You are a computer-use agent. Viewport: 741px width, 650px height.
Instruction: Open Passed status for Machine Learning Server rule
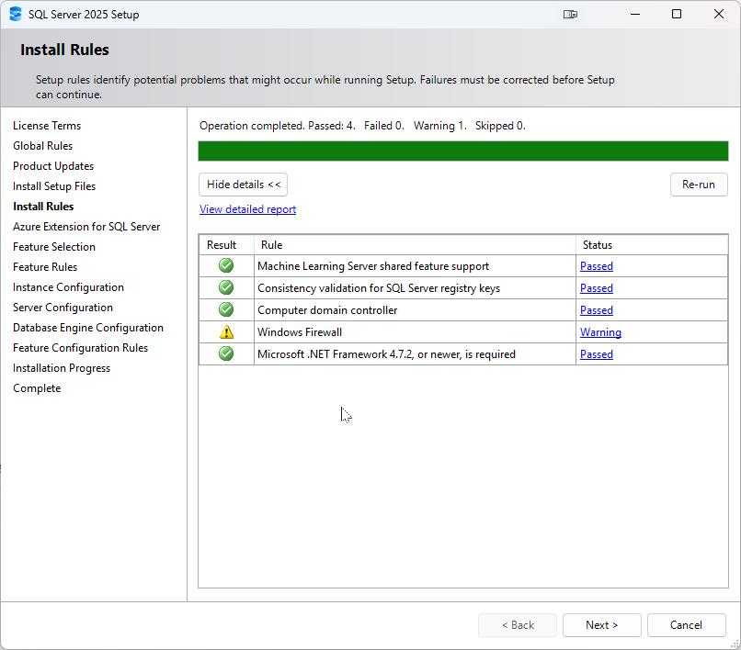point(597,266)
